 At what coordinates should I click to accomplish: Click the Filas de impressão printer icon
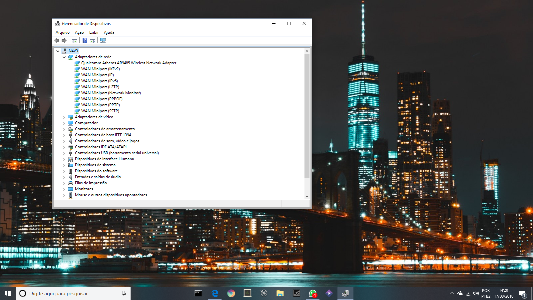[71, 183]
